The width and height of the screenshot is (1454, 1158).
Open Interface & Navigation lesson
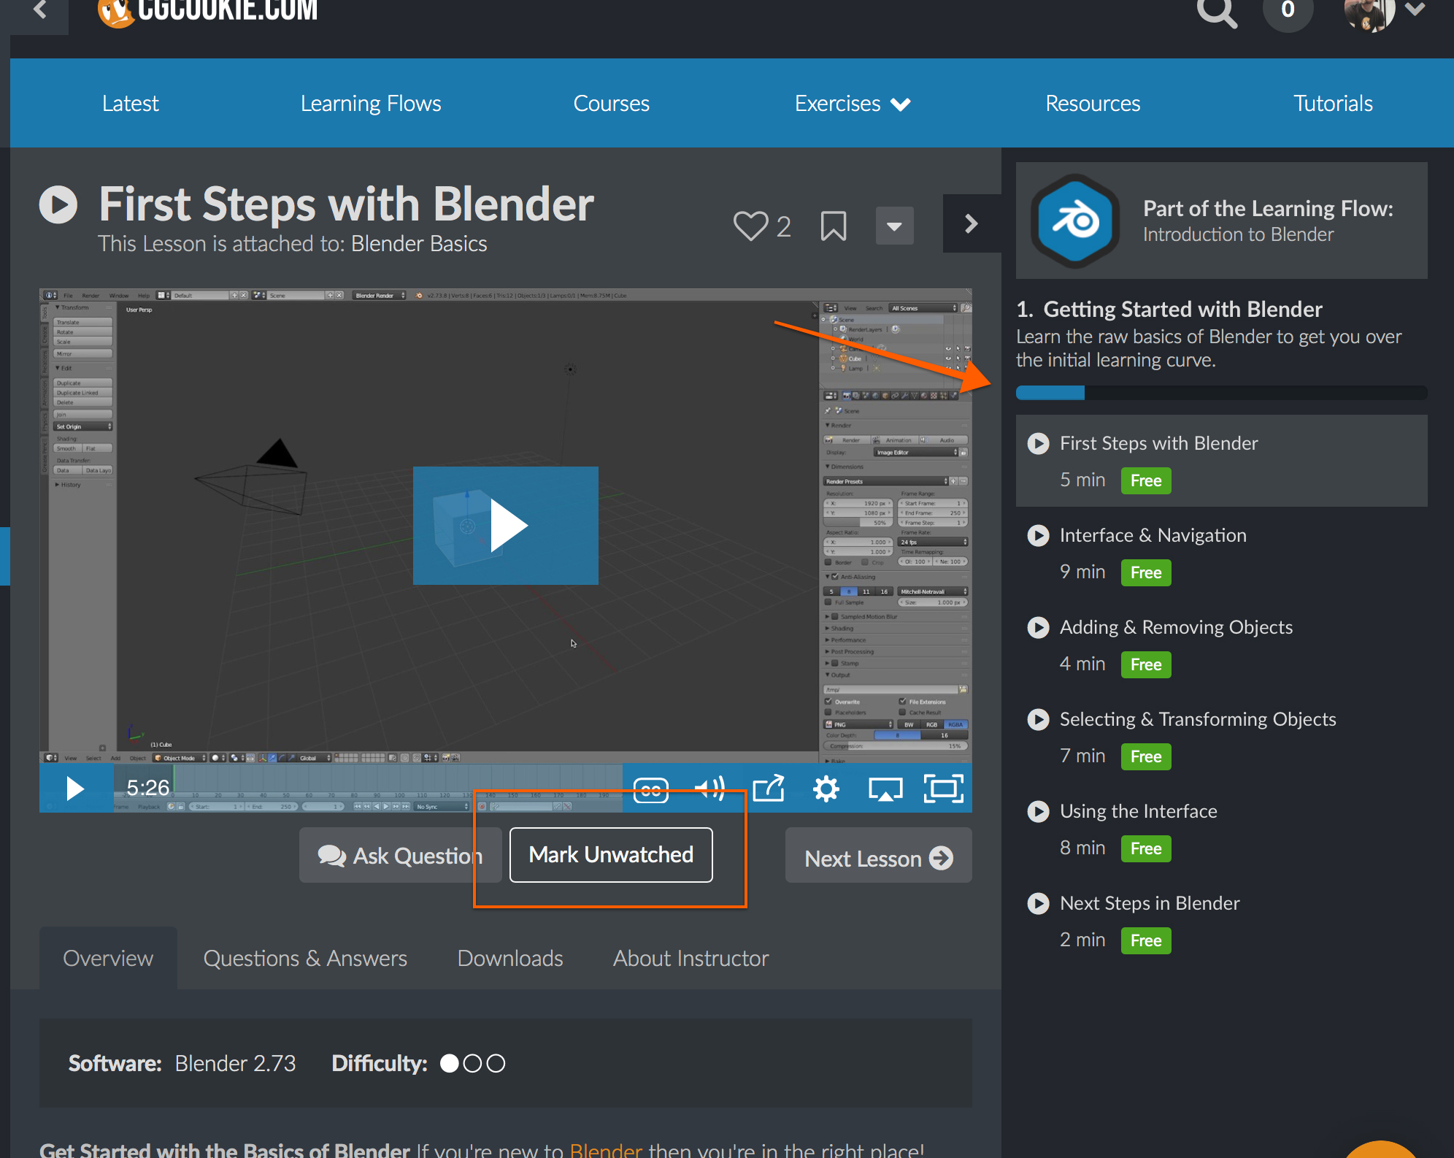point(1153,535)
